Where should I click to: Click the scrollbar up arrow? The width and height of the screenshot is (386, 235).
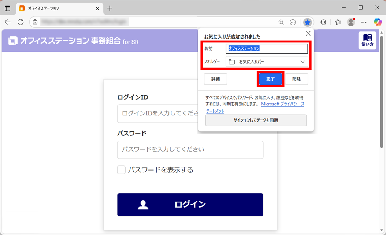[381, 33]
